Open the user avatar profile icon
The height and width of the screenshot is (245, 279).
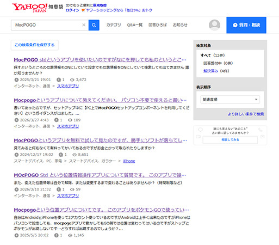point(214,25)
